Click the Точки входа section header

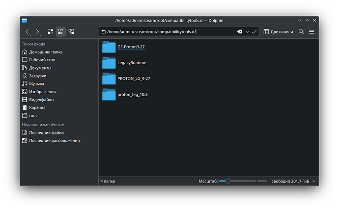point(33,44)
